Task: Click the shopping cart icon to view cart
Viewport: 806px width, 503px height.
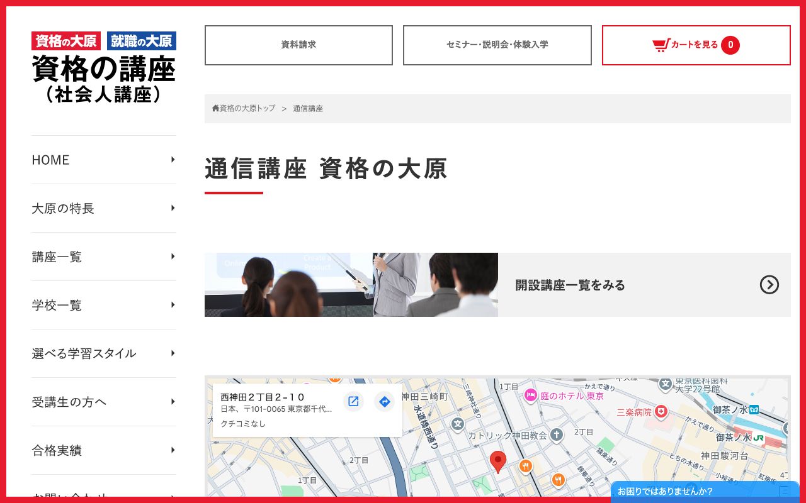Action: 661,45
